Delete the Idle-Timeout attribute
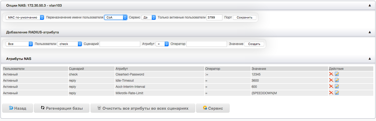The height and width of the screenshot is (121, 376). (331, 80)
